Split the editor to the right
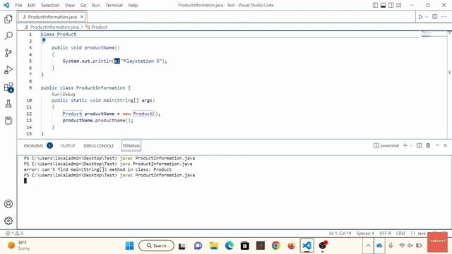Image resolution: width=452 pixels, height=254 pixels. click(x=435, y=17)
